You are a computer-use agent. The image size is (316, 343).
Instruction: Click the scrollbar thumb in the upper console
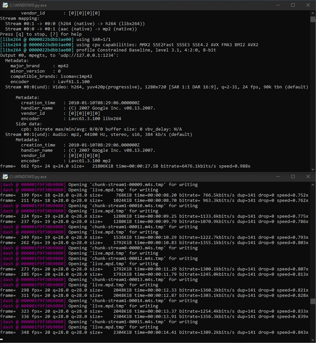point(313,19)
